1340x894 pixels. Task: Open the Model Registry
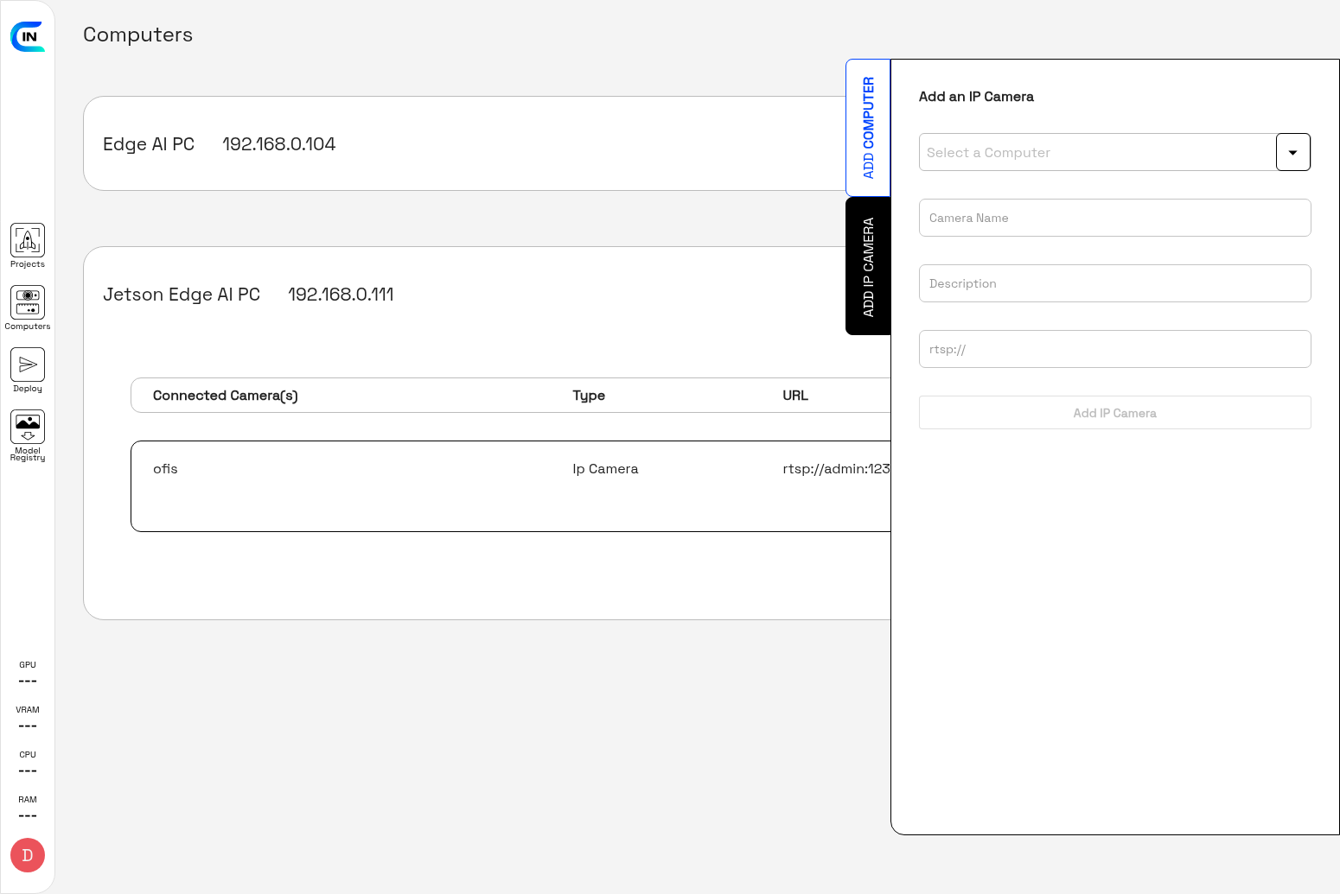point(27,432)
